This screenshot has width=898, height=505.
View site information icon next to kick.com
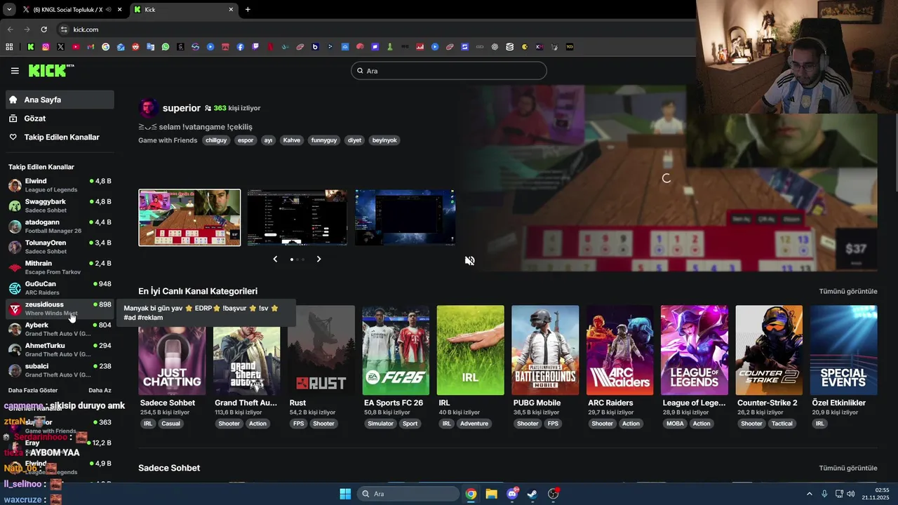tap(64, 29)
